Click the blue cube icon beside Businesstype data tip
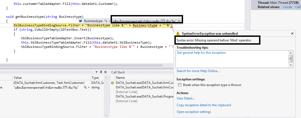Viewport: 301px width, 118px height. (81, 21)
